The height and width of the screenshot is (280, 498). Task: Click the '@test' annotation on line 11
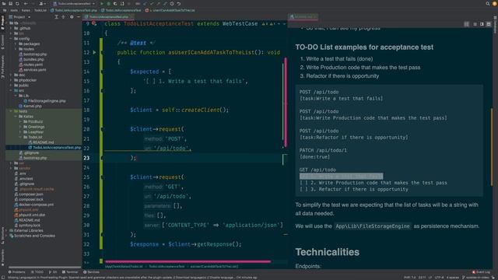139,43
